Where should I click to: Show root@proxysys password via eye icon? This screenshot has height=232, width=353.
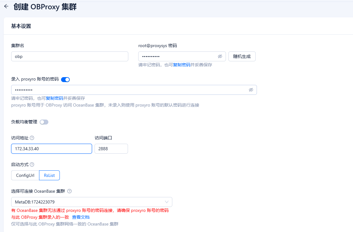pos(220,56)
